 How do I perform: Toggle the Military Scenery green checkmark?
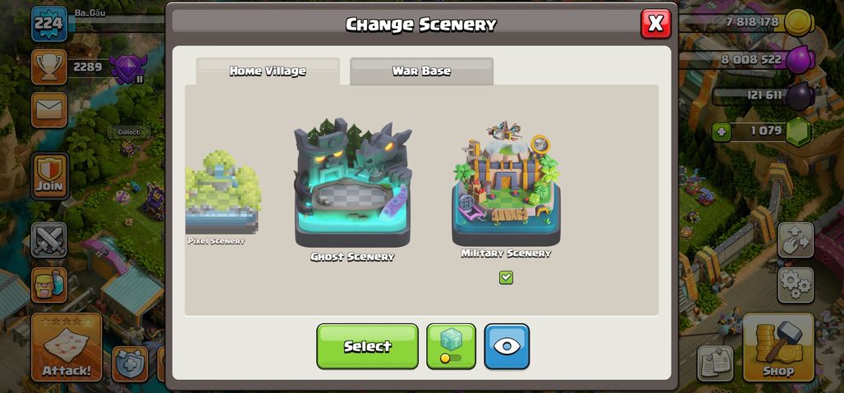pos(506,277)
